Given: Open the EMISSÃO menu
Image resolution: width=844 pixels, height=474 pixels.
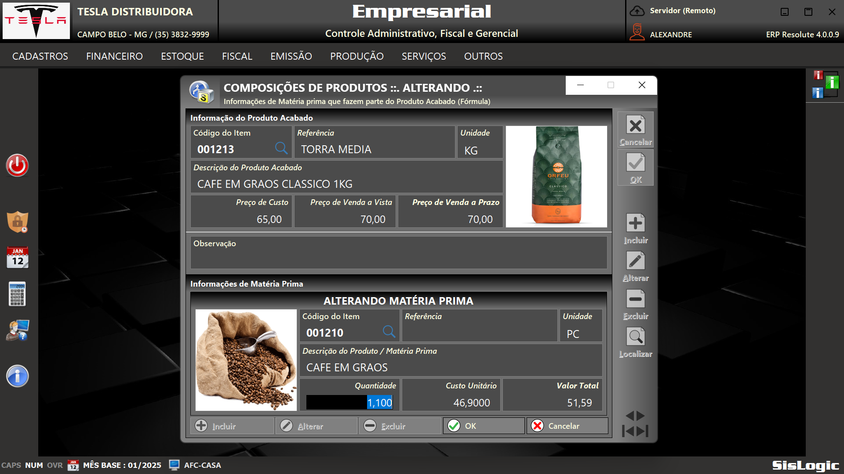Looking at the screenshot, I should (291, 56).
